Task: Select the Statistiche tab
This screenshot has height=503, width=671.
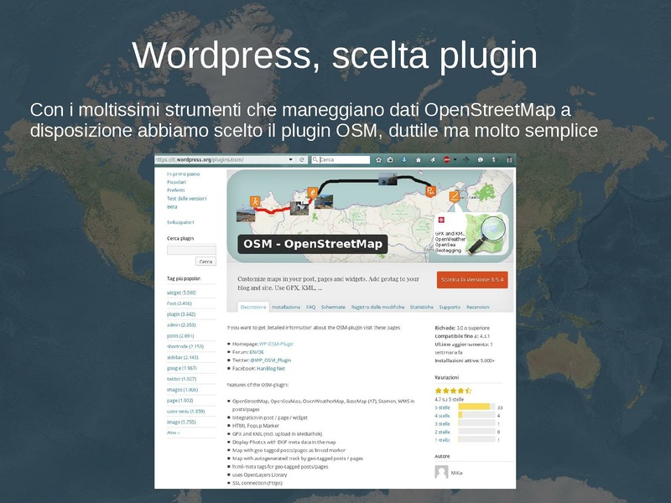Action: (421, 307)
